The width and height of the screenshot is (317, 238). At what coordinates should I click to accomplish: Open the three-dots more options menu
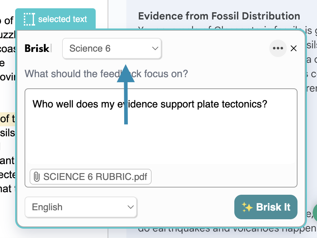click(278, 48)
